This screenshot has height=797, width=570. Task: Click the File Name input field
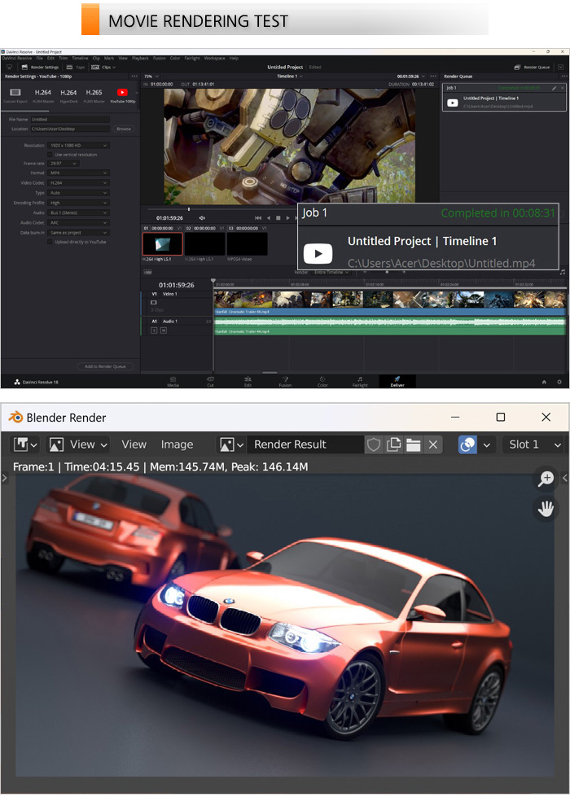coord(70,120)
